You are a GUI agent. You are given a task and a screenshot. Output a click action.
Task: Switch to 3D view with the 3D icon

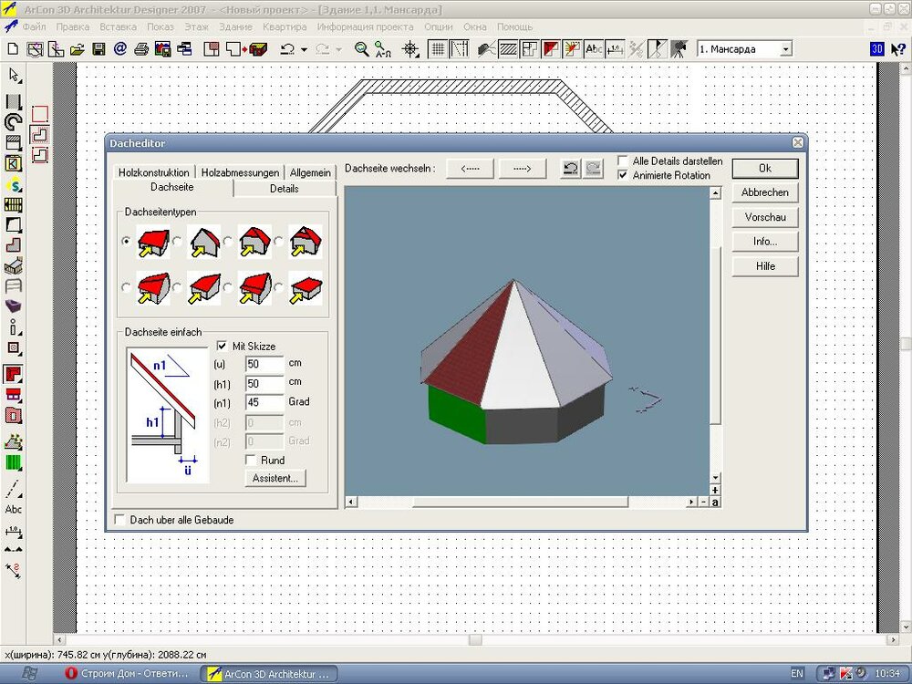coord(877,49)
